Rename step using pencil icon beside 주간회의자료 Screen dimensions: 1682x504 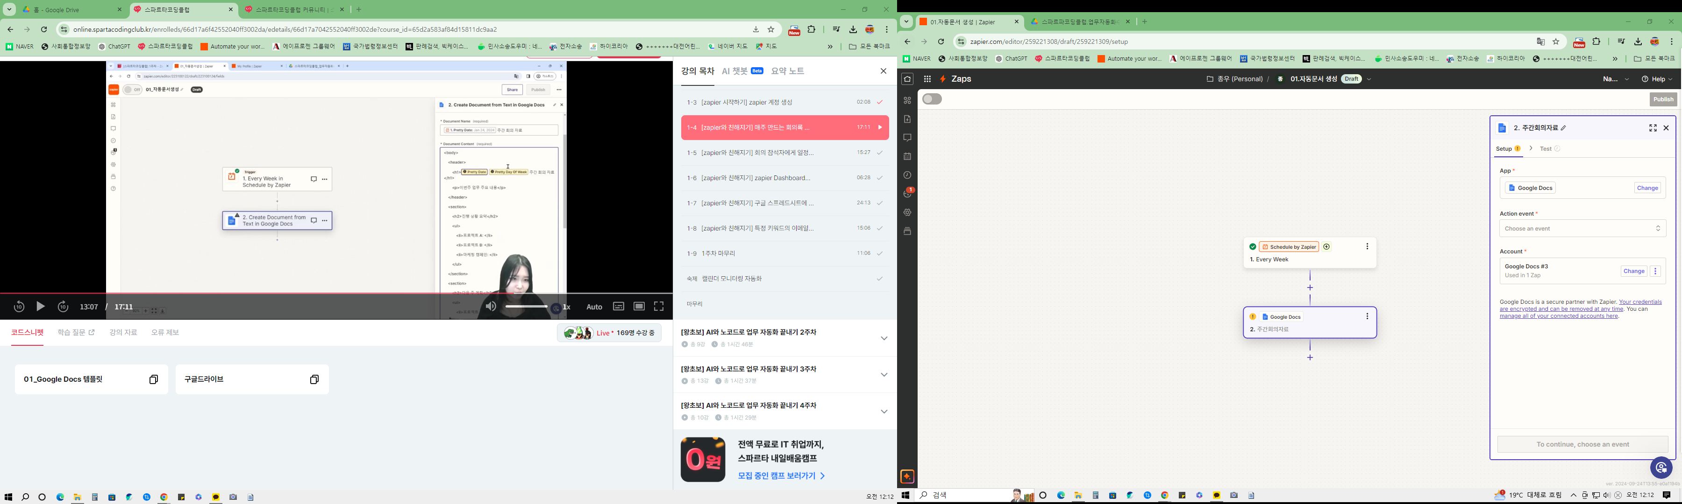pyautogui.click(x=1564, y=128)
